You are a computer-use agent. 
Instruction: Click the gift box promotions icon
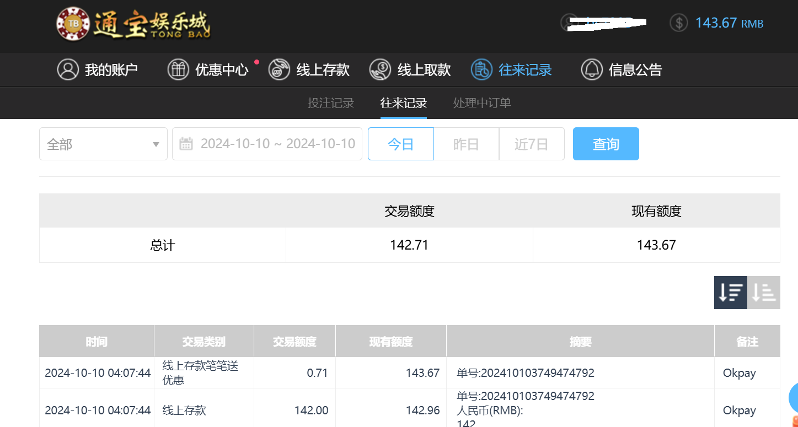[178, 70]
